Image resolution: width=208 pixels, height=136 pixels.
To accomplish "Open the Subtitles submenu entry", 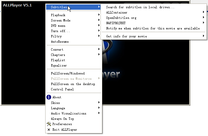I will (x=74, y=7).
